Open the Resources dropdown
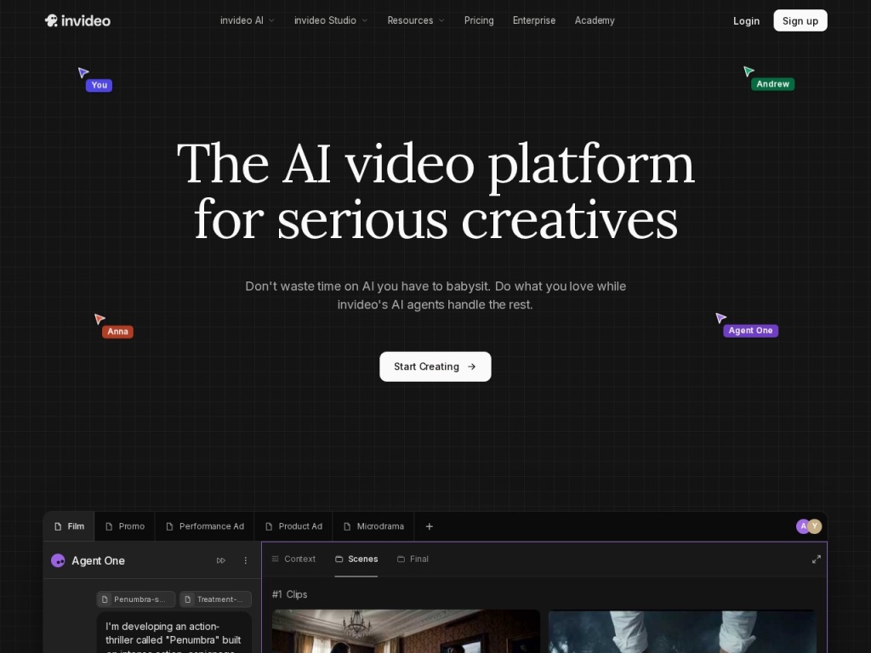 point(416,20)
